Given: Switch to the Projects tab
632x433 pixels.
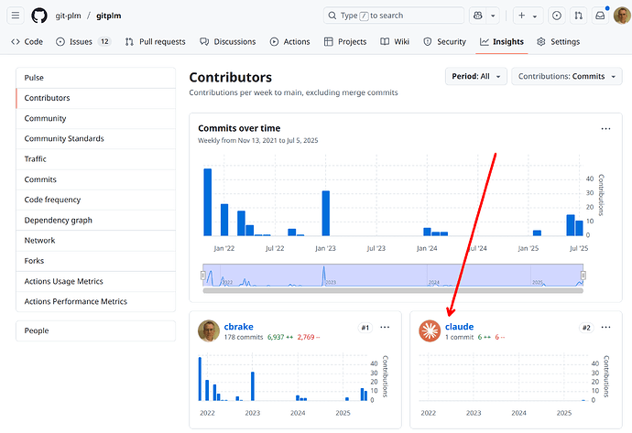Looking at the screenshot, I should pyautogui.click(x=345, y=41).
